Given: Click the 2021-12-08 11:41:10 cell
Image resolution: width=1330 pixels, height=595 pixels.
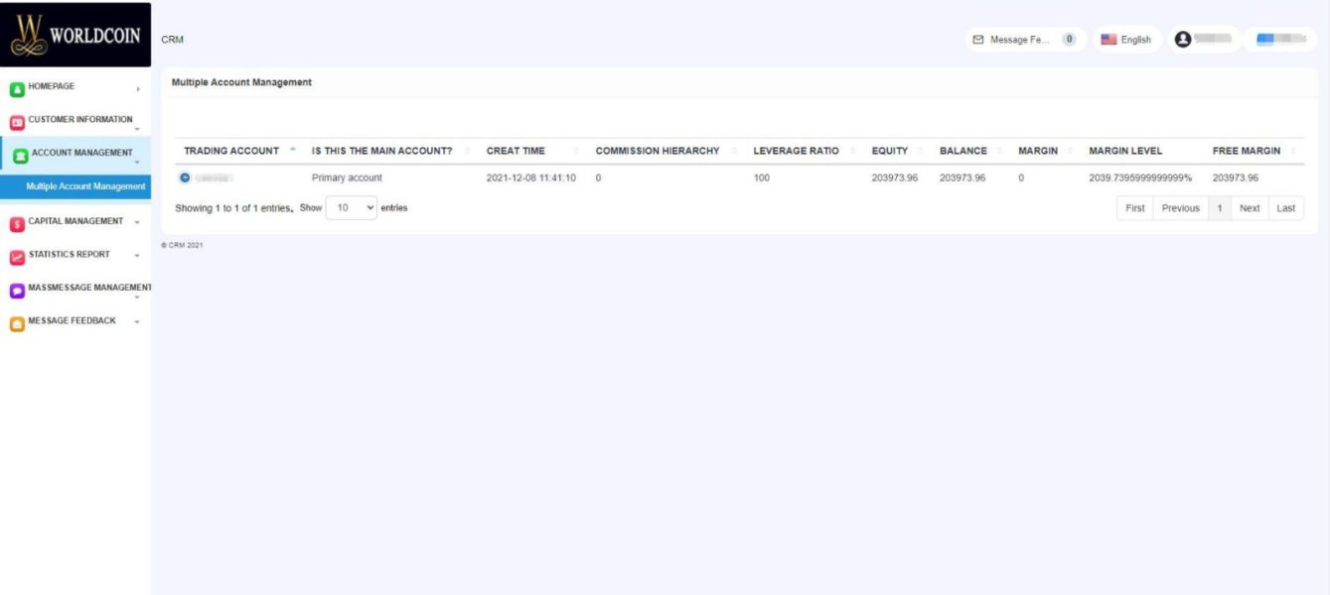Looking at the screenshot, I should (530, 178).
